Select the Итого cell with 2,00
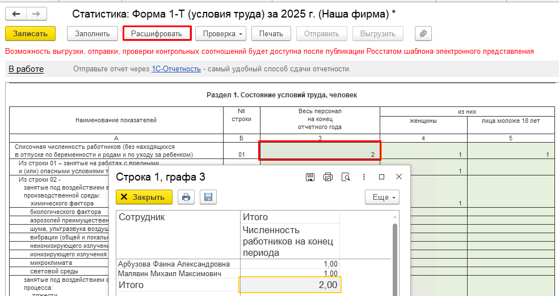Viewport: 559px width, 296px height. pyautogui.click(x=289, y=285)
